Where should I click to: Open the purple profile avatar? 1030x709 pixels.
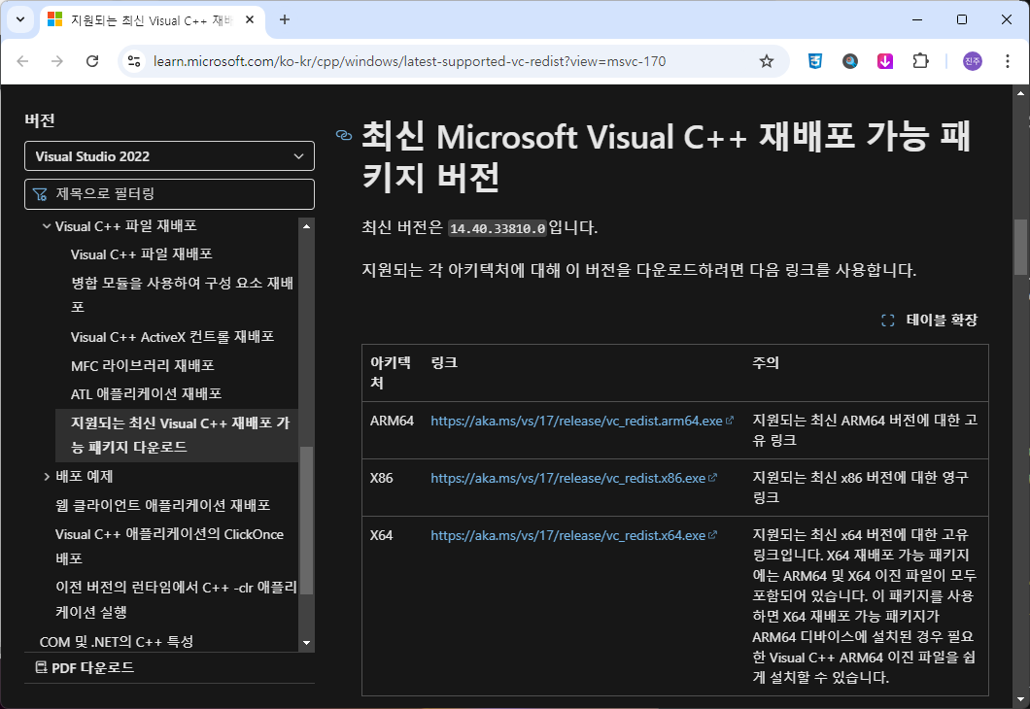coord(973,61)
